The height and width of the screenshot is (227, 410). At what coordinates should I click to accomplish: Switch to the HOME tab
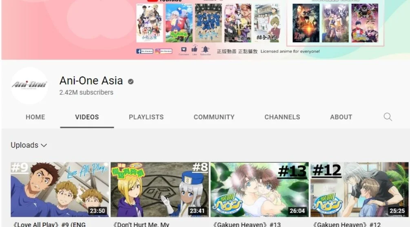click(35, 117)
